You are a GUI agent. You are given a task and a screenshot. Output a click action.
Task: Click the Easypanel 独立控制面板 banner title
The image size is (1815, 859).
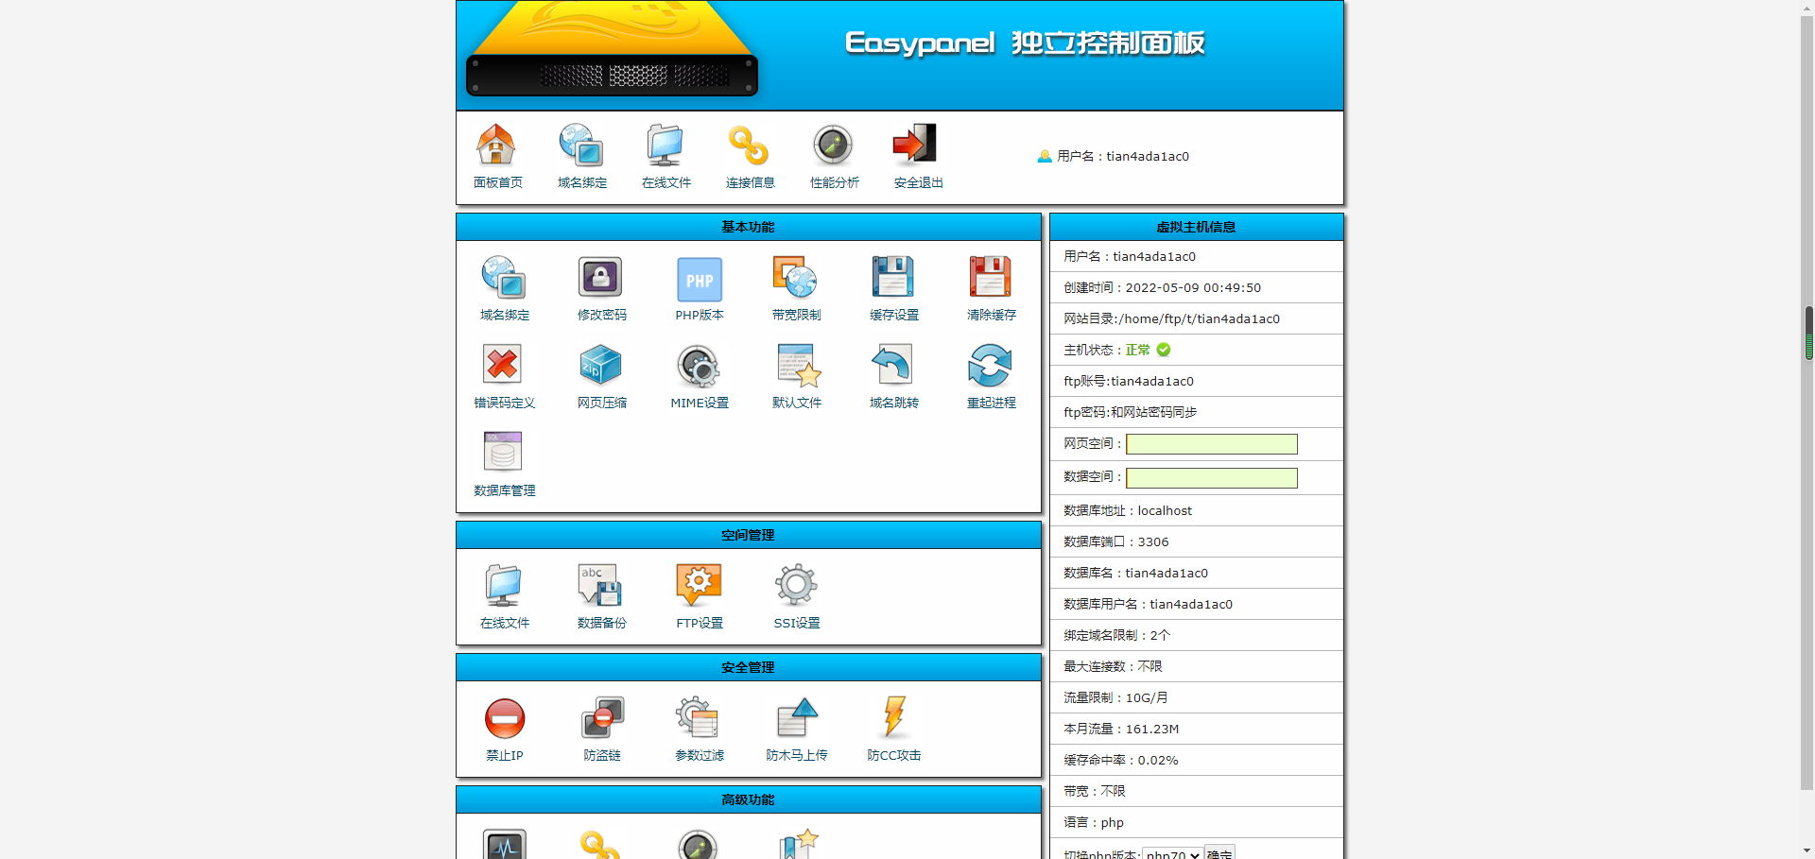coord(1025,43)
